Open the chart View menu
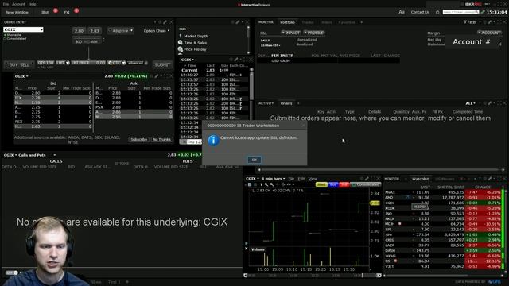 pyautogui.click(x=313, y=179)
